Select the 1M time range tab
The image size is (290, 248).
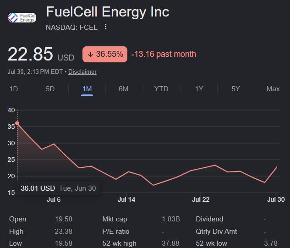(87, 89)
